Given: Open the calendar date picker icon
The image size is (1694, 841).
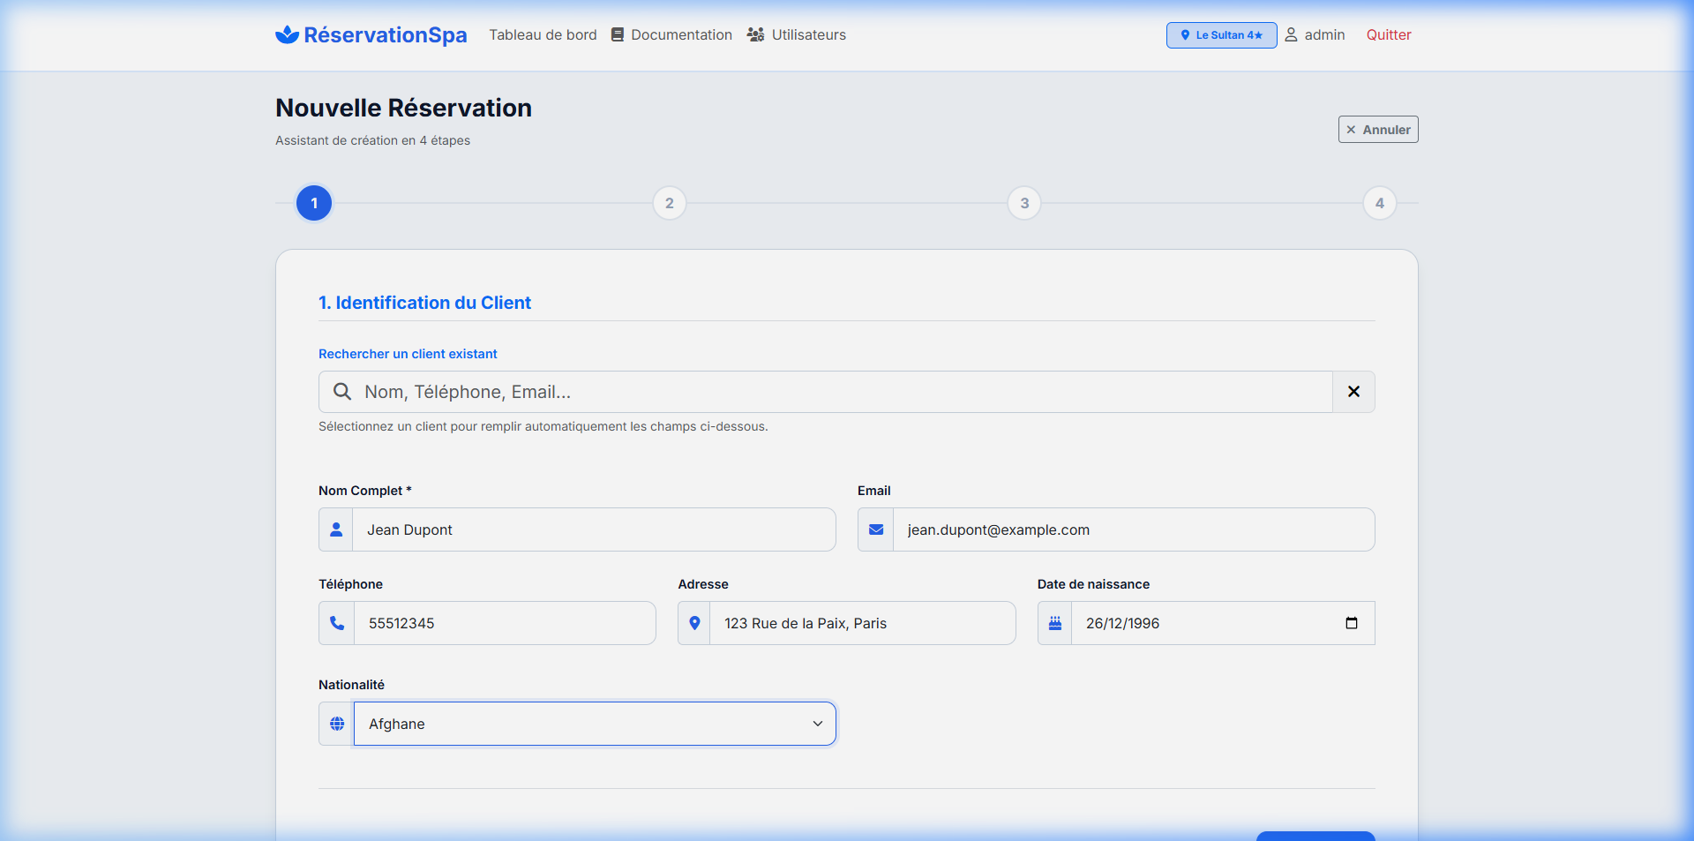Looking at the screenshot, I should coord(1352,623).
